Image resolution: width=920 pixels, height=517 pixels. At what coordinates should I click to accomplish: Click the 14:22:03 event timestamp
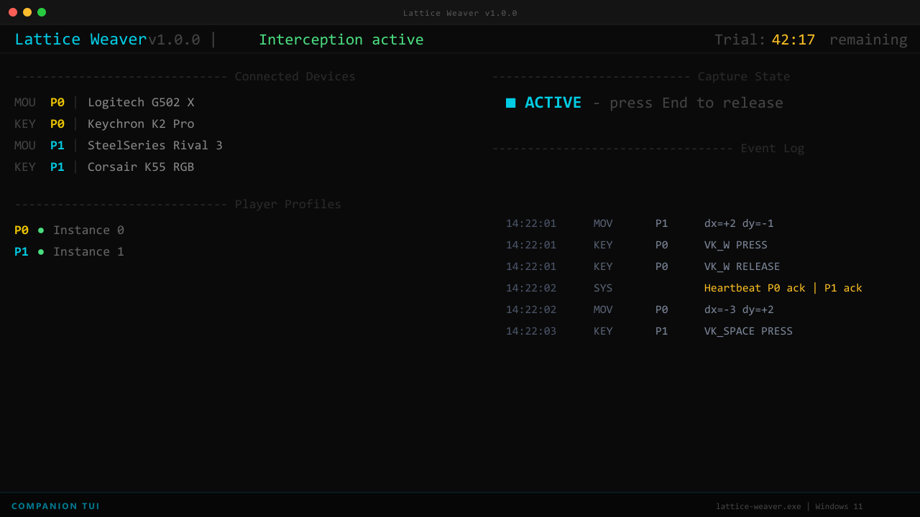(531, 331)
